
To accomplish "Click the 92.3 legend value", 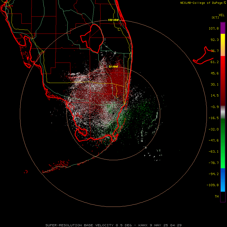I will pos(215,40).
